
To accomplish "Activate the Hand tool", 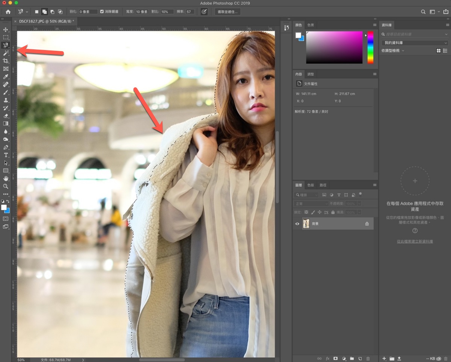I will click(6, 178).
